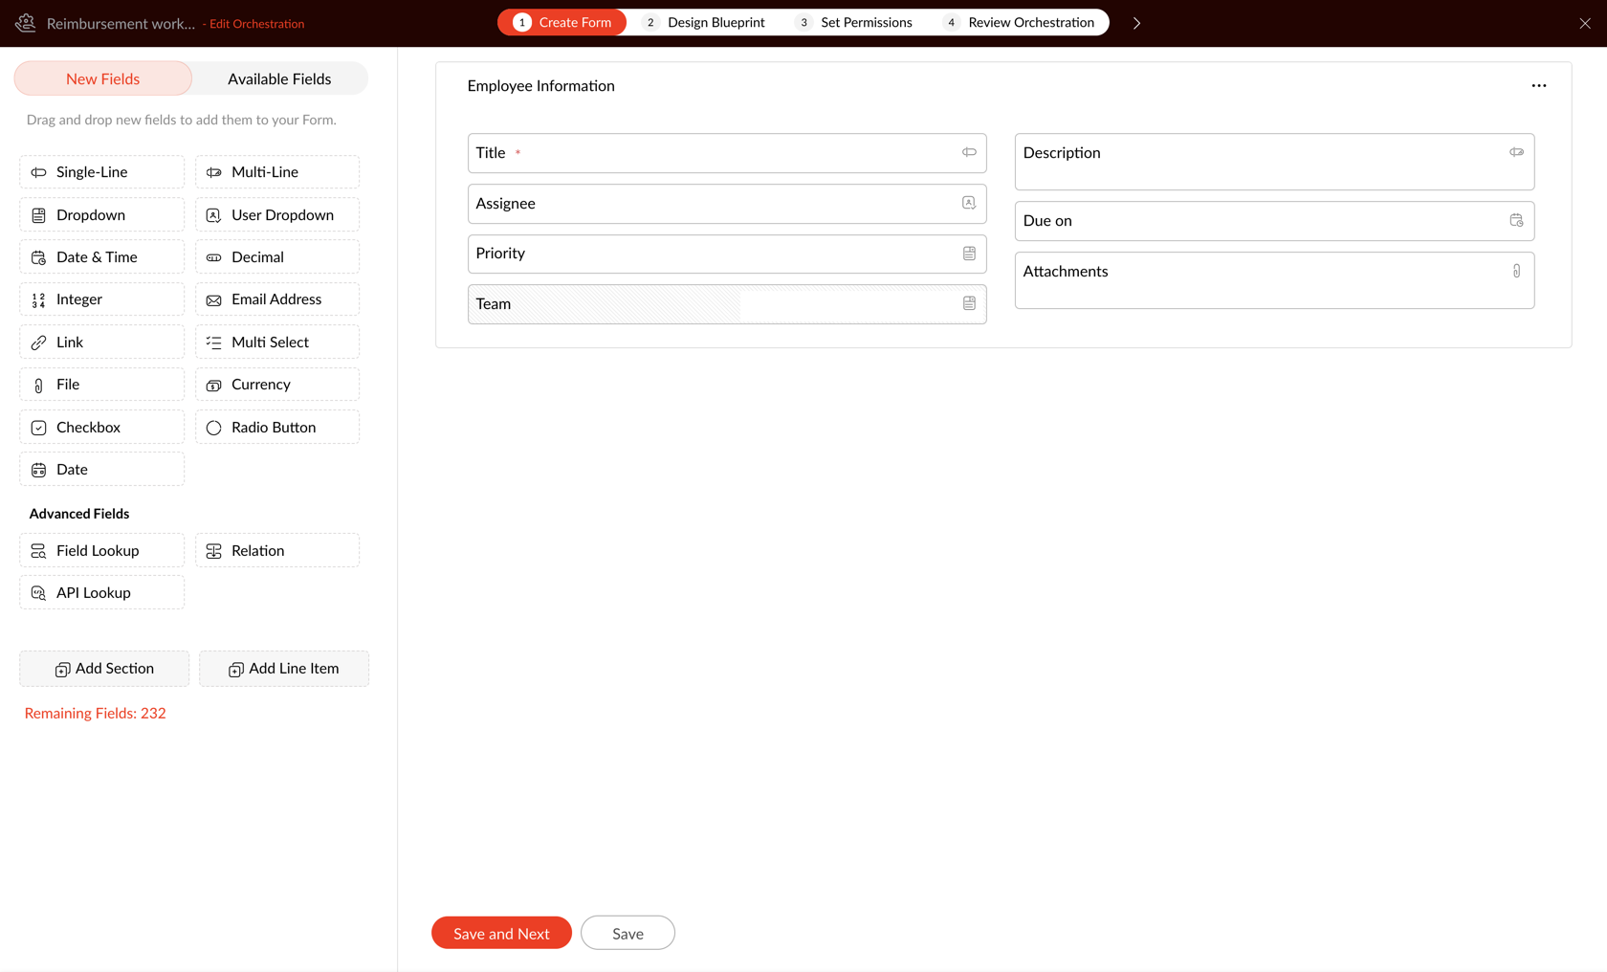Click the orchestration app logo icon
The width and height of the screenshot is (1607, 972).
26,23
